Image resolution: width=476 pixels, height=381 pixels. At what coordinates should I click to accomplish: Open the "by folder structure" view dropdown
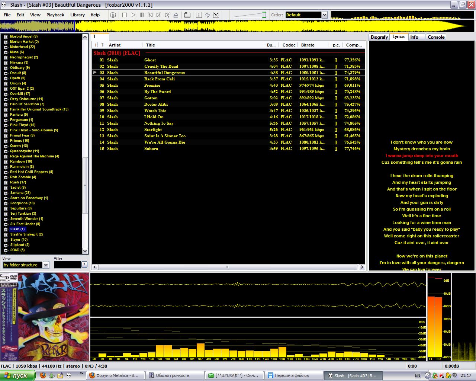[46, 265]
